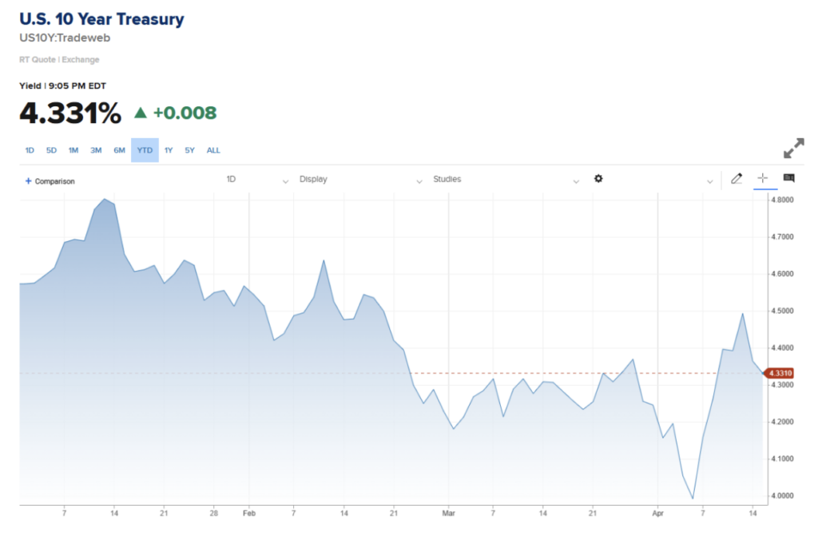
Task: Click the 4.2000 y-axis label
Action: [x=782, y=422]
